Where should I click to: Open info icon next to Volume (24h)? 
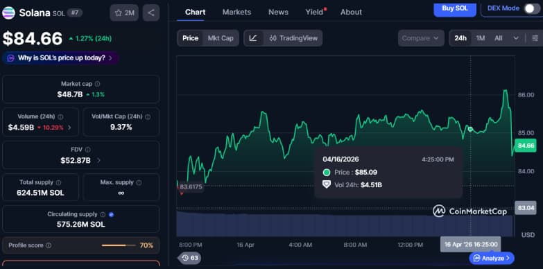point(60,116)
